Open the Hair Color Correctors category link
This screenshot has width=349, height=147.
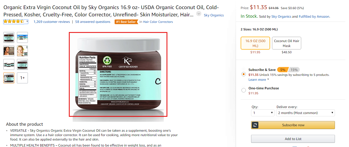[158, 22]
